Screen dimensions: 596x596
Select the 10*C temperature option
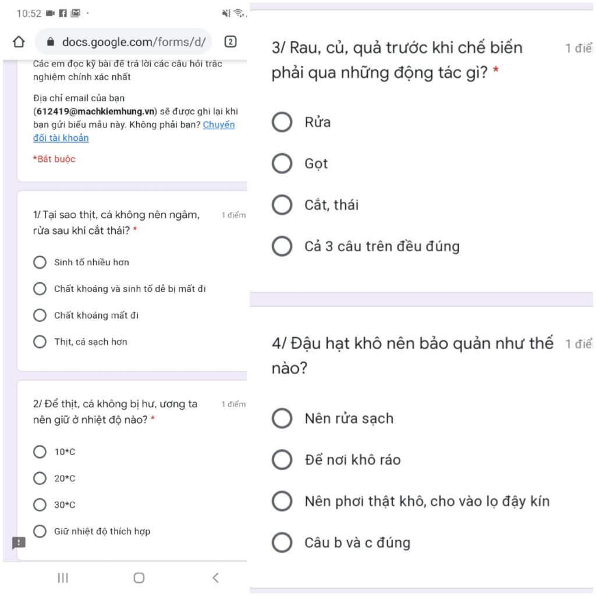point(40,452)
